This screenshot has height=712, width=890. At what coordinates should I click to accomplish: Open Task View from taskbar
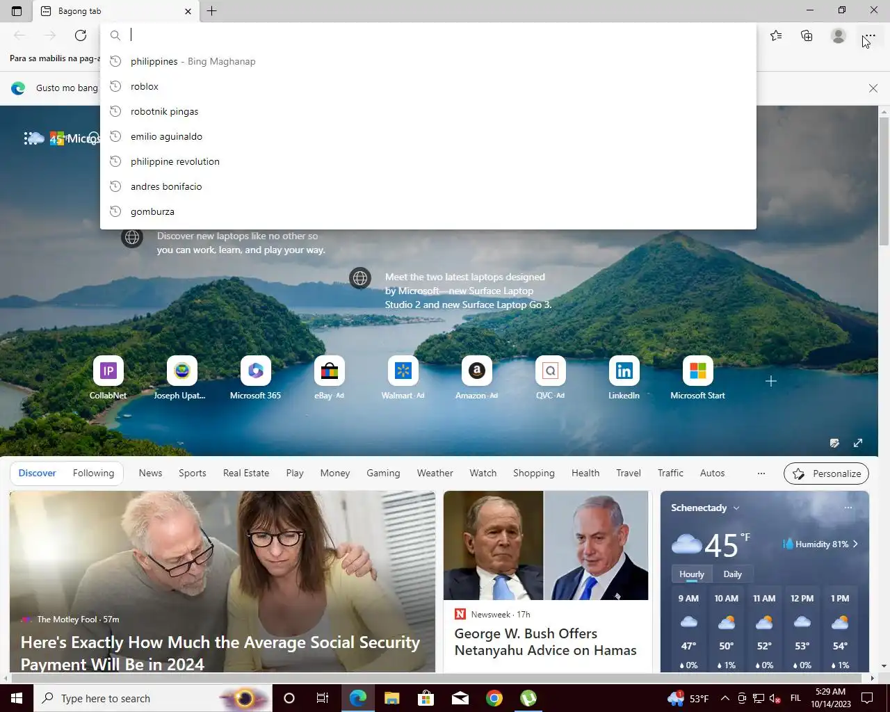coord(323,698)
